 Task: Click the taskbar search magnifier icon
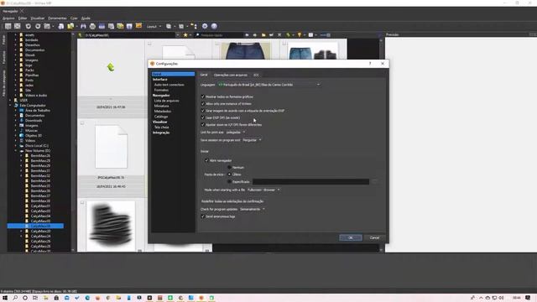pos(15,298)
